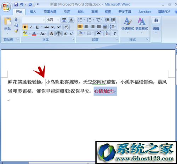Switch to the 页面布局 tab
Image resolution: width=177 pixels, height=164 pixels.
point(50,12)
